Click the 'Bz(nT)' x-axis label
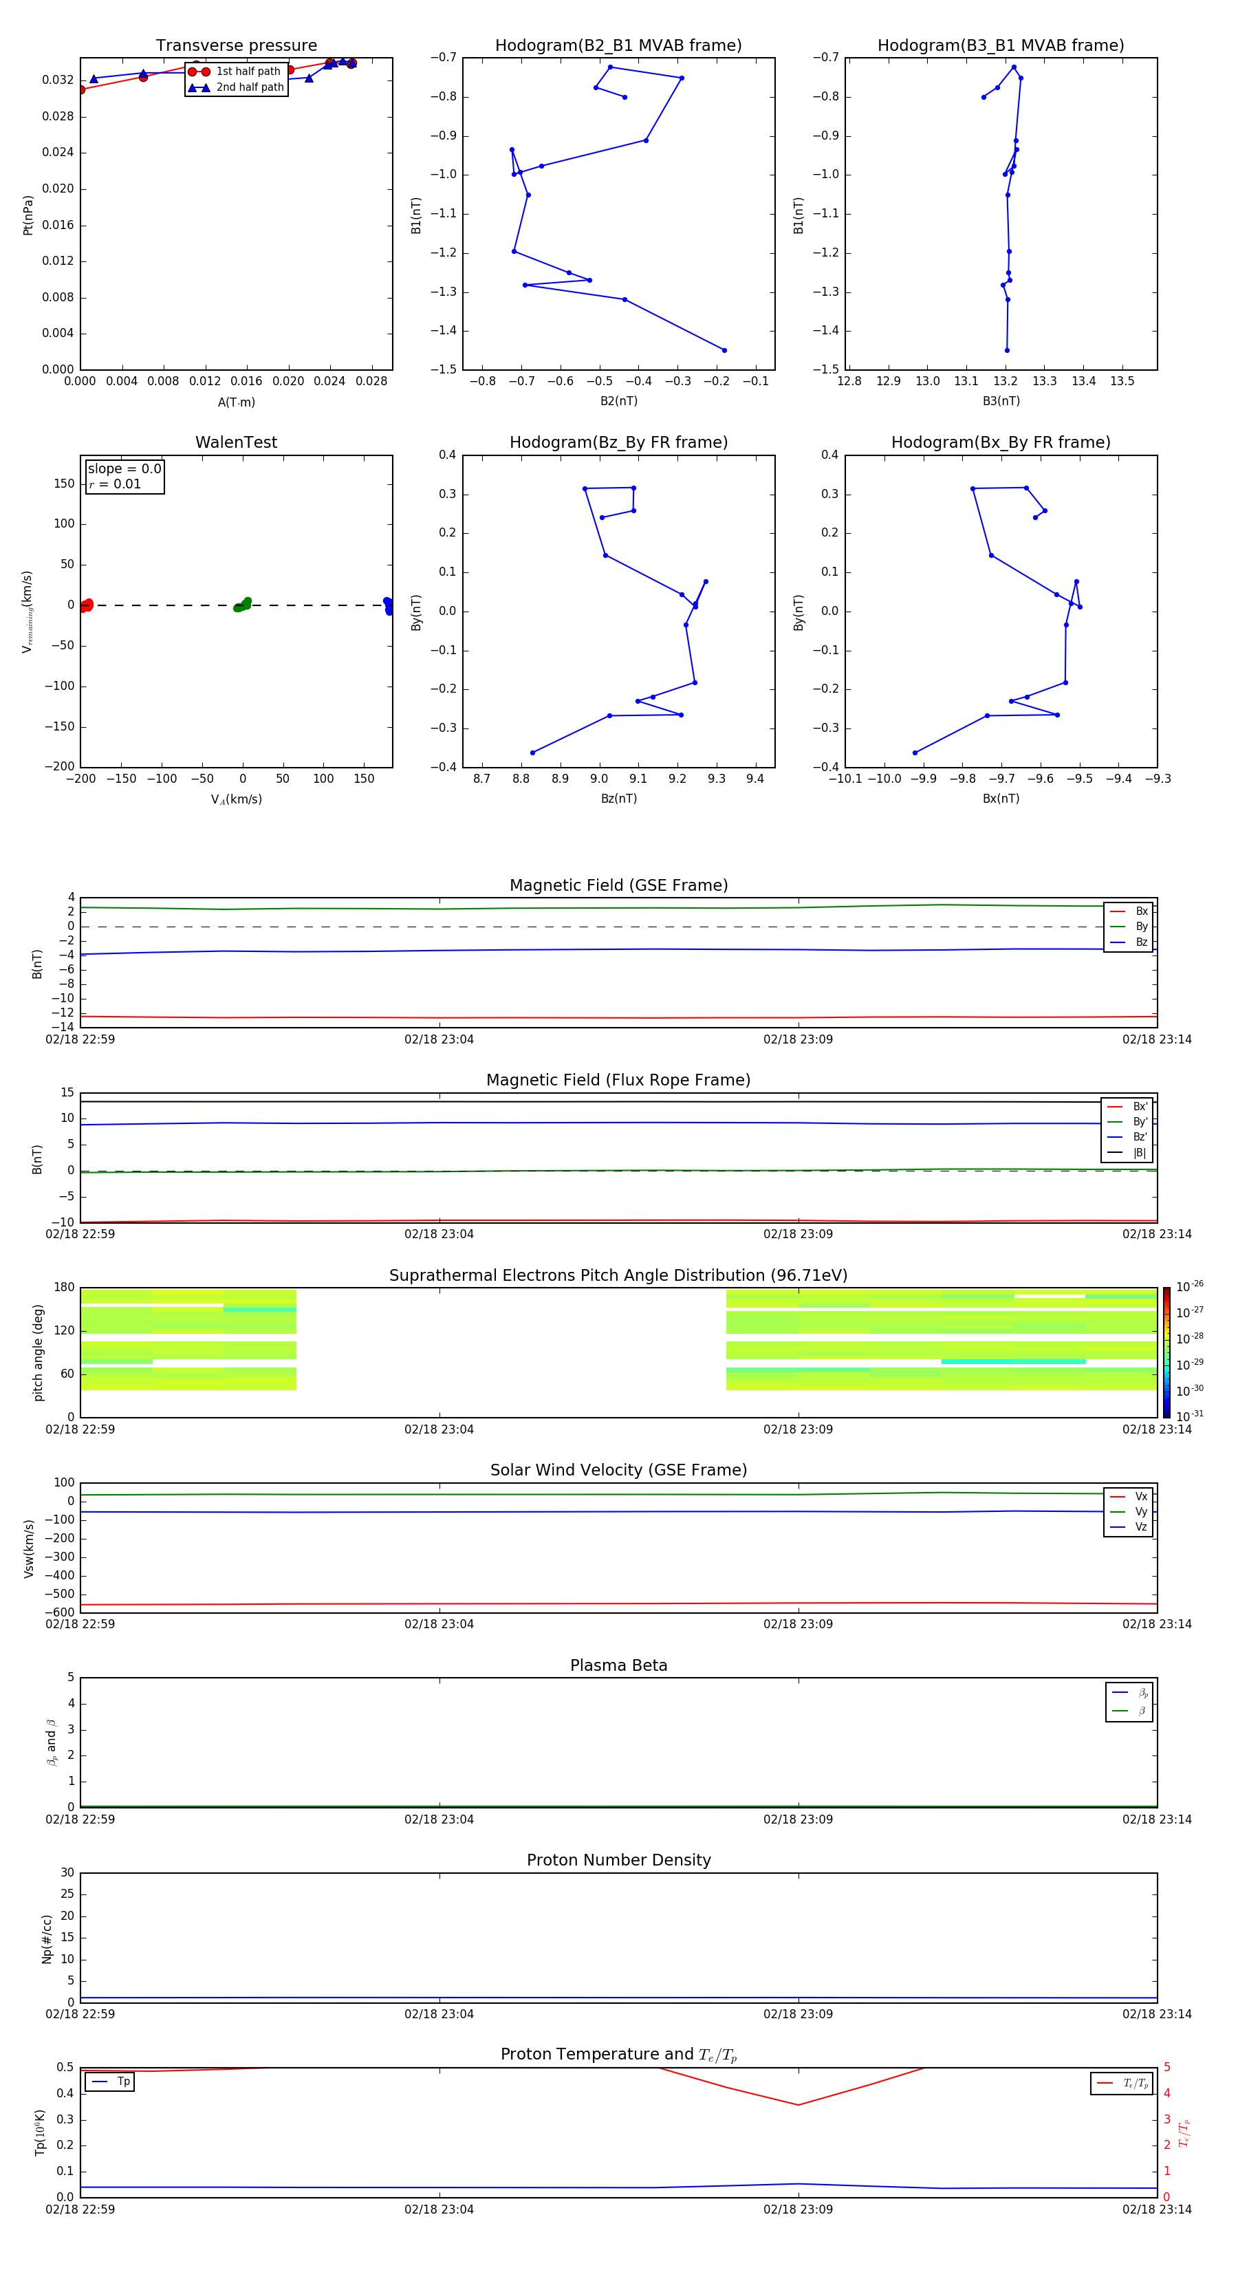The image size is (1238, 2270). 618,799
